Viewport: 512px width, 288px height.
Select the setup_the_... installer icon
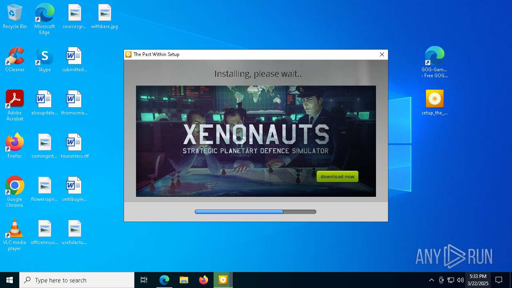(434, 103)
